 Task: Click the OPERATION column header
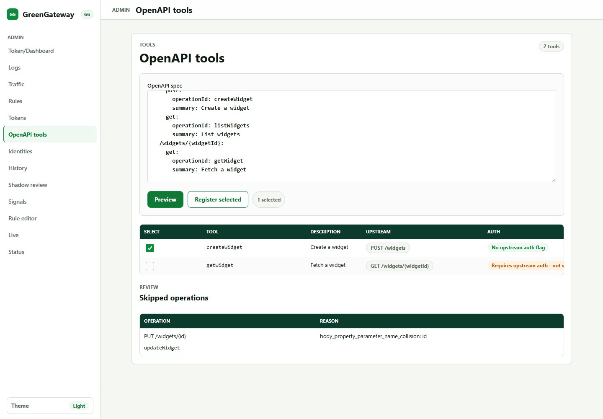157,321
